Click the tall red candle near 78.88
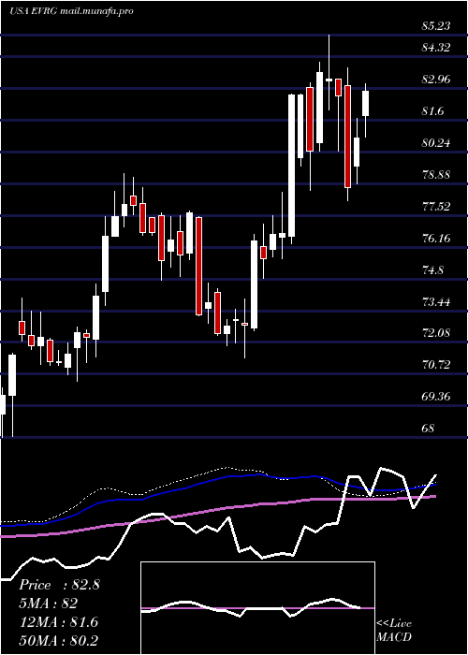Viewport: 468px width, 655px height. [x=347, y=137]
